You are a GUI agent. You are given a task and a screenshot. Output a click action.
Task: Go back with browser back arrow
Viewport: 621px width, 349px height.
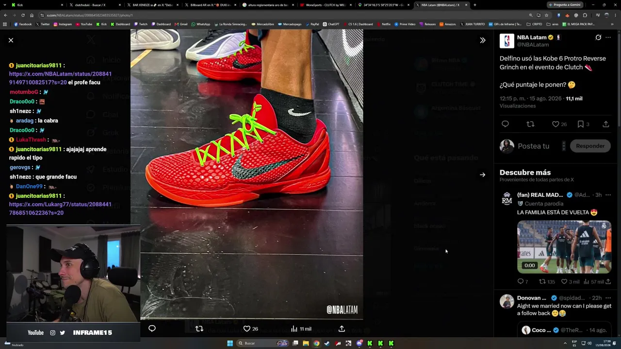click(5, 15)
